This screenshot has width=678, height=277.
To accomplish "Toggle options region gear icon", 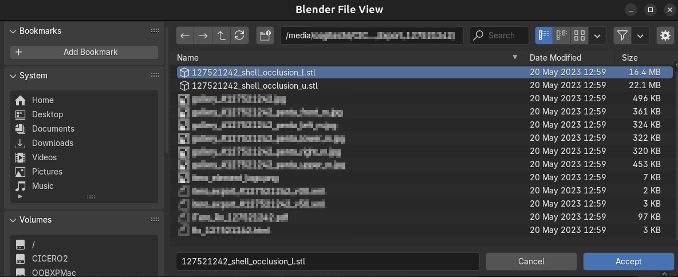I will pos(665,35).
